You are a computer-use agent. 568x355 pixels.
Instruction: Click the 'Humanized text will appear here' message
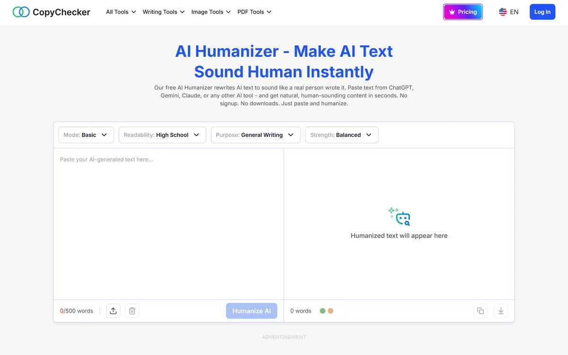click(x=399, y=236)
